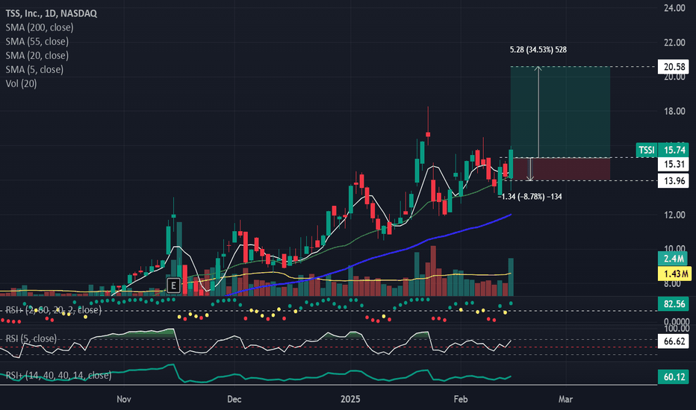Click the 2025 date axis label
Viewport: 696px width, 410px height.
point(350,400)
